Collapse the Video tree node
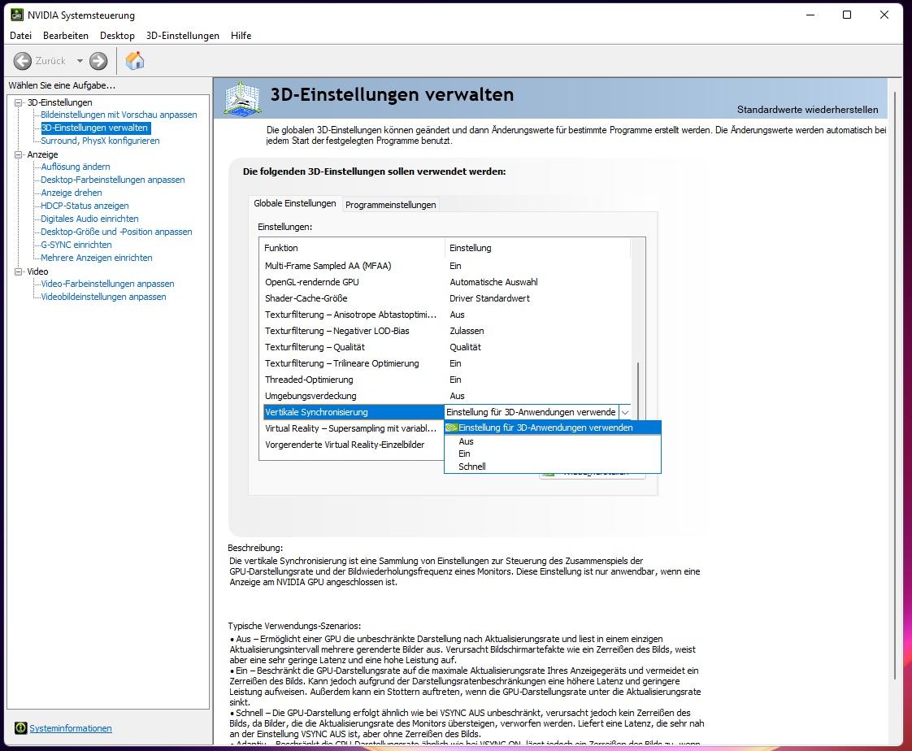The height and width of the screenshot is (751, 912). 19,271
